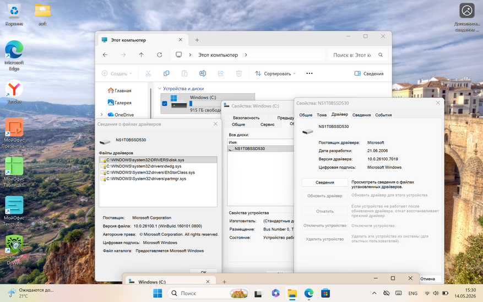Switch to the Сведения tab in NS1T0BSSD530 properties
Viewport: 483px width, 302px height.
(x=361, y=115)
